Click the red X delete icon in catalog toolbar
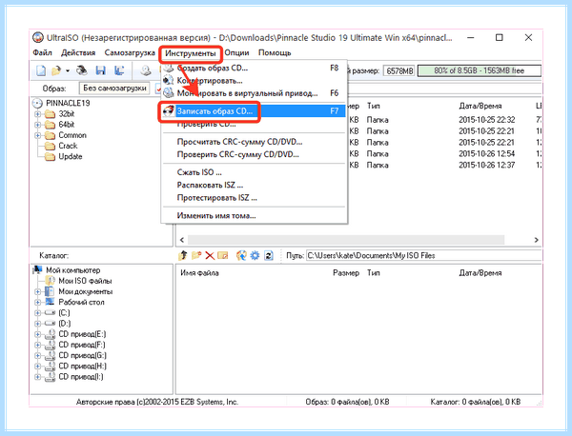The height and width of the screenshot is (436, 572). 210,256
